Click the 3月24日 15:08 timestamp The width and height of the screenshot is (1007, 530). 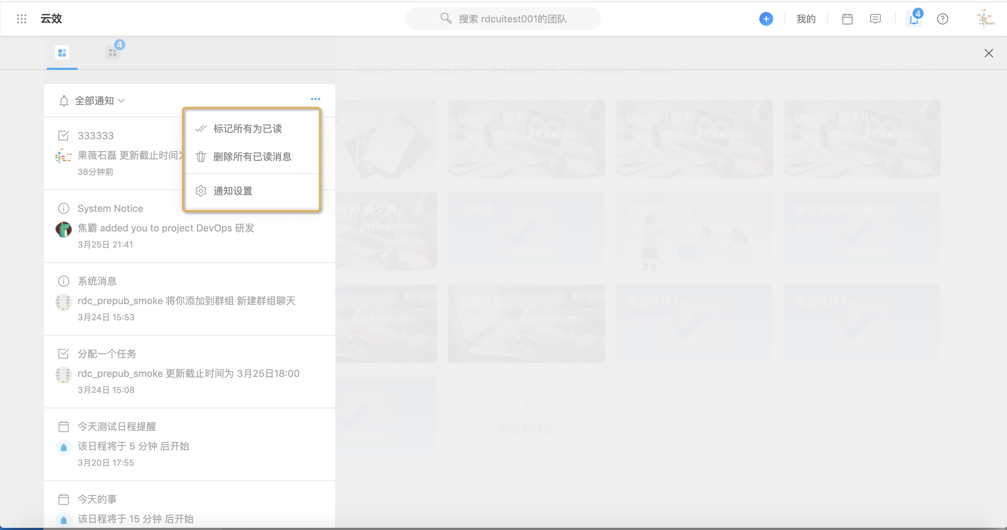tap(106, 390)
